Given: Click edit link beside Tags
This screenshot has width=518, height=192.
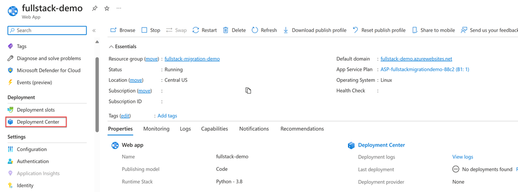Looking at the screenshot, I should [x=125, y=116].
